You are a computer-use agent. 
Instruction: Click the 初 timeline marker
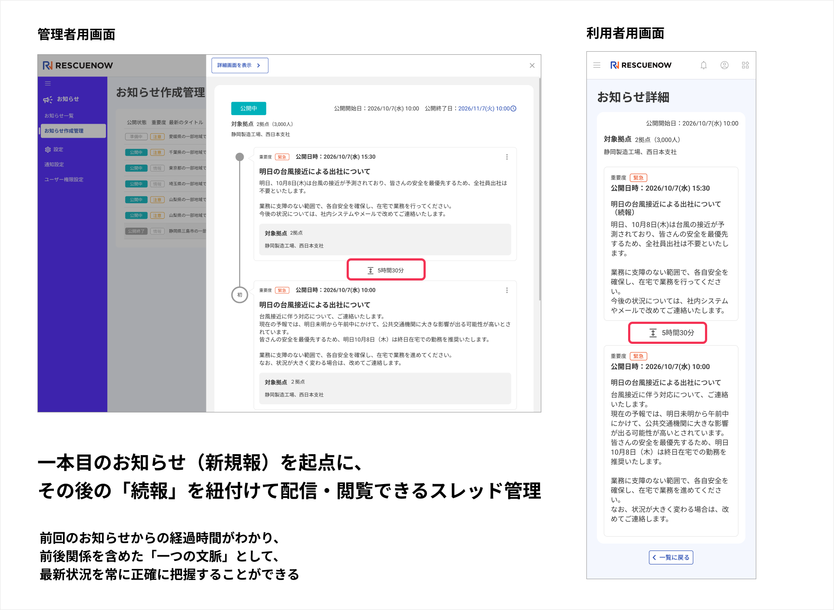[x=239, y=295]
